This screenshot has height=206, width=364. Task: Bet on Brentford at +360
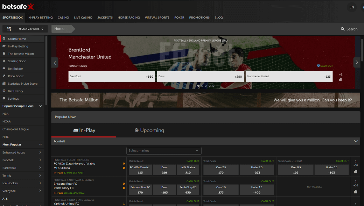pos(112,77)
